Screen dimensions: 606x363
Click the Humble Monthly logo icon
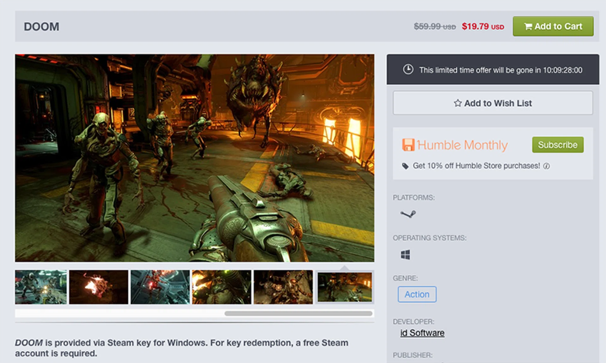(x=408, y=145)
